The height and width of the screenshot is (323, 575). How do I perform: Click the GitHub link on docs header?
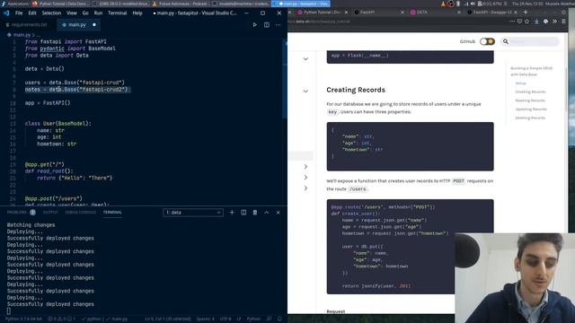coord(467,41)
